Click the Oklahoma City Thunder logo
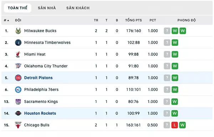The image size is (214, 137). (x=18, y=66)
